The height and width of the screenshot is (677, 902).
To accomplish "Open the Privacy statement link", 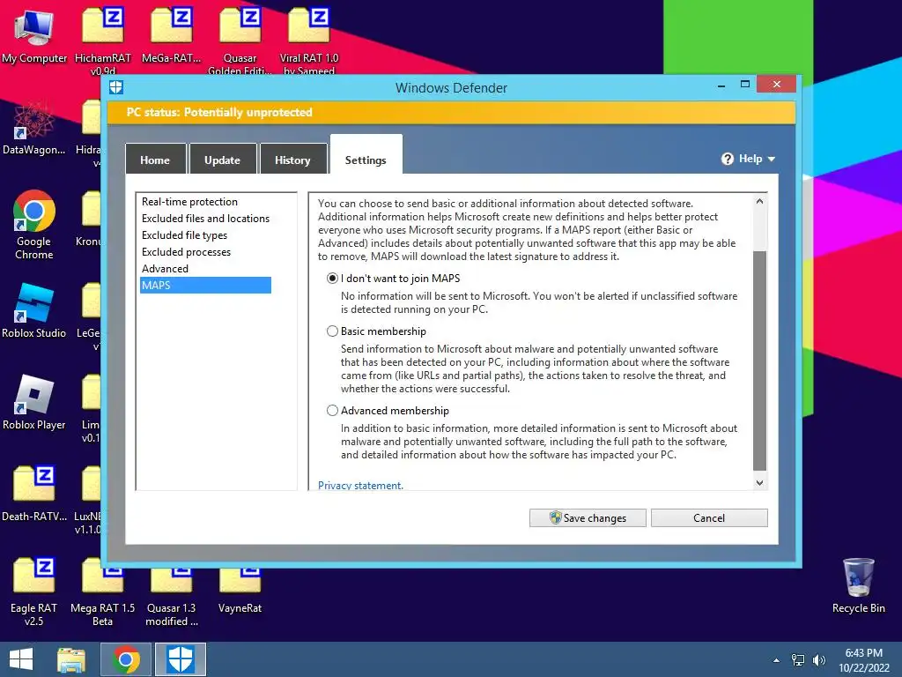I will click(x=360, y=486).
